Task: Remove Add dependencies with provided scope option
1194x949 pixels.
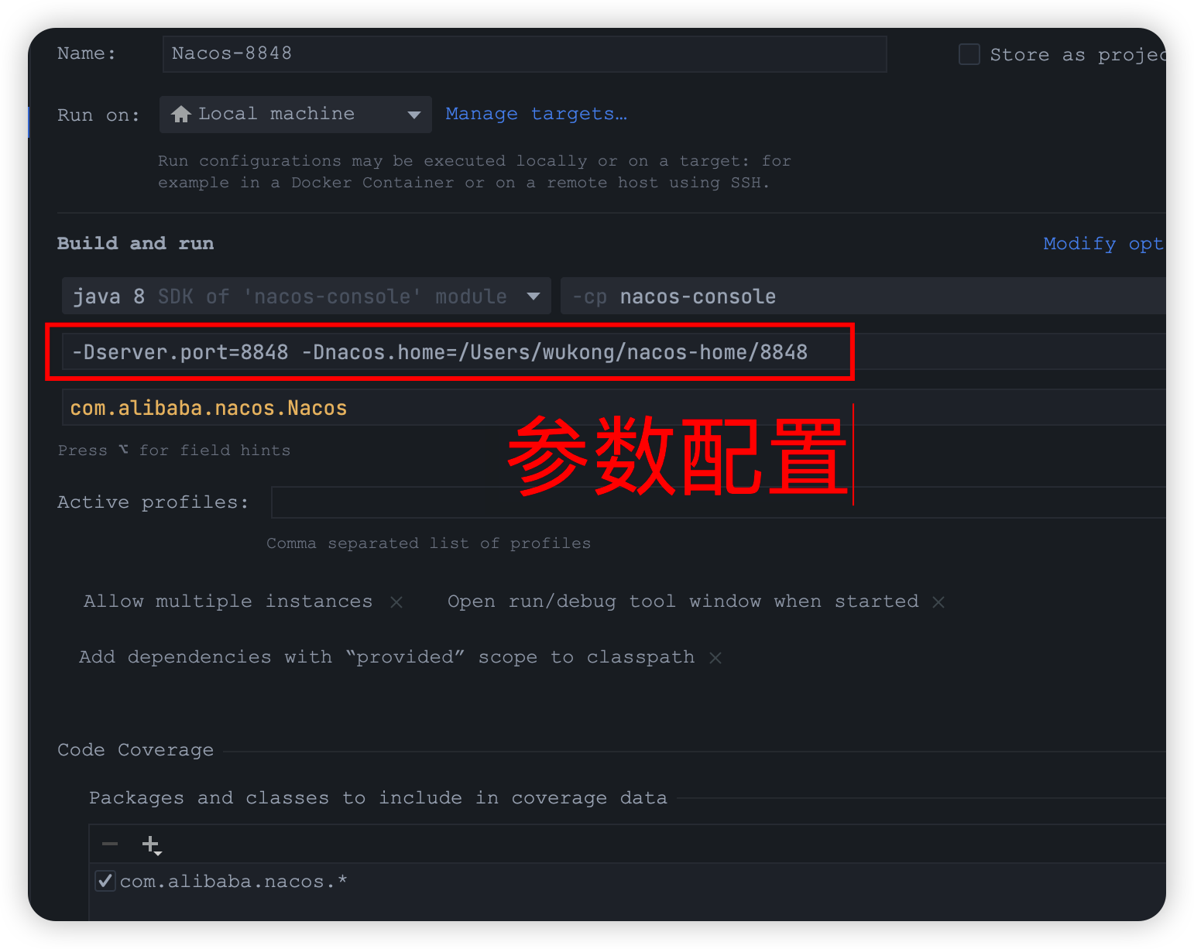Action: point(715,658)
